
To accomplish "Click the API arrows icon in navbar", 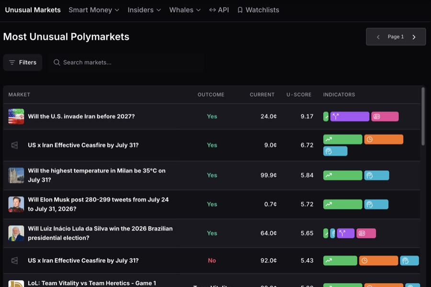I will point(212,10).
